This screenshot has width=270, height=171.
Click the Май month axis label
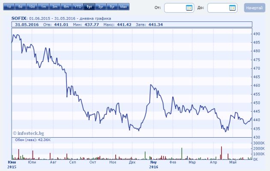point(233,162)
